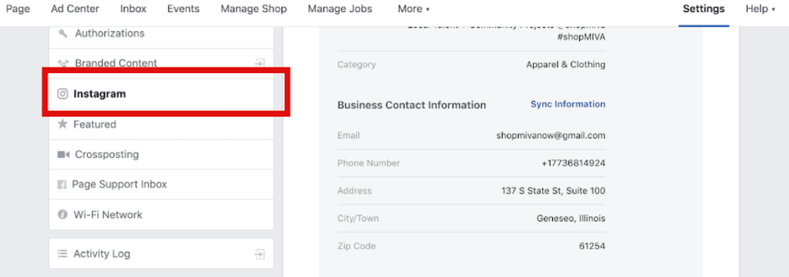Click the Branded Content handshake icon
This screenshot has width=789, height=277.
click(x=63, y=63)
